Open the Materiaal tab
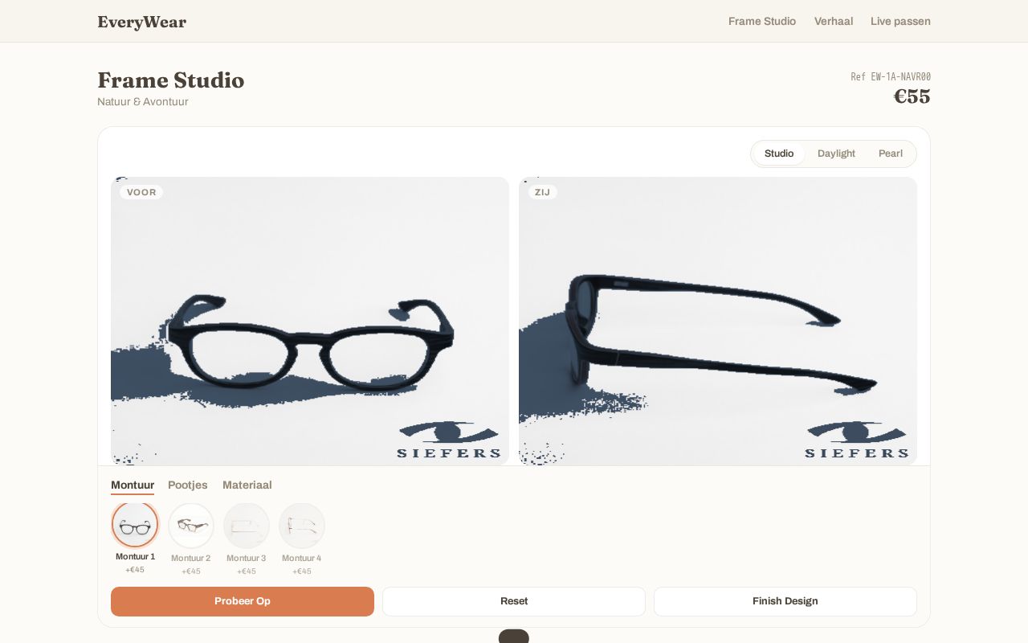The image size is (1028, 643). (247, 485)
